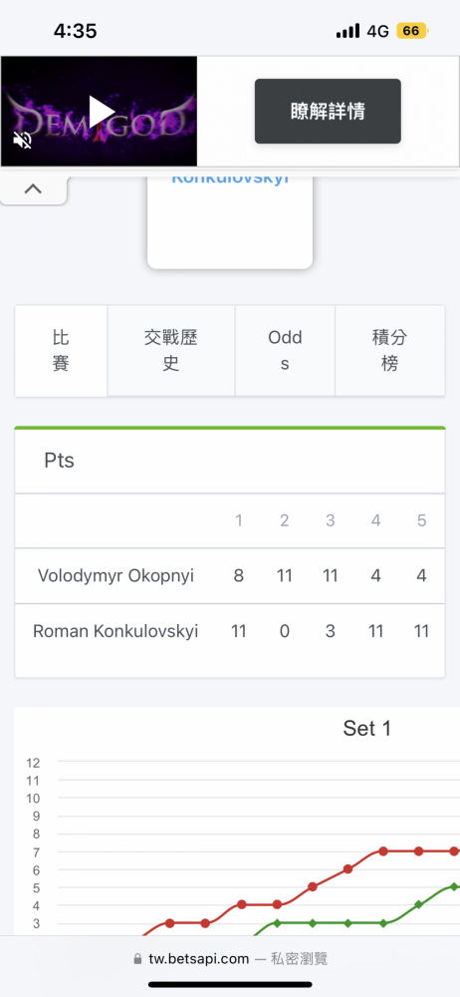This screenshot has height=997, width=460.
Task: Tap the 4:35 clock in status bar
Action: [76, 31]
